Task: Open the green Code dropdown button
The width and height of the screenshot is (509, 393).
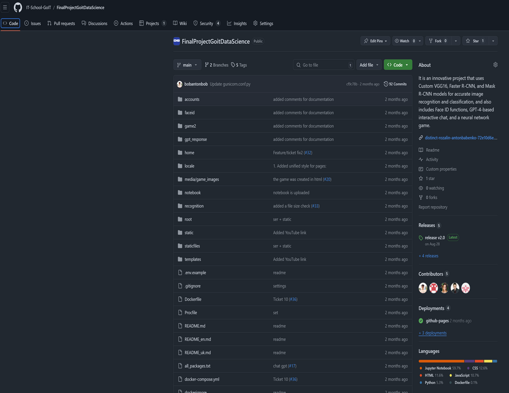Action: click(398, 65)
